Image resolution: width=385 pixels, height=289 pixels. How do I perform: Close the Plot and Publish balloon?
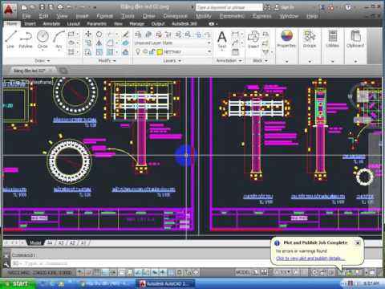(358, 242)
